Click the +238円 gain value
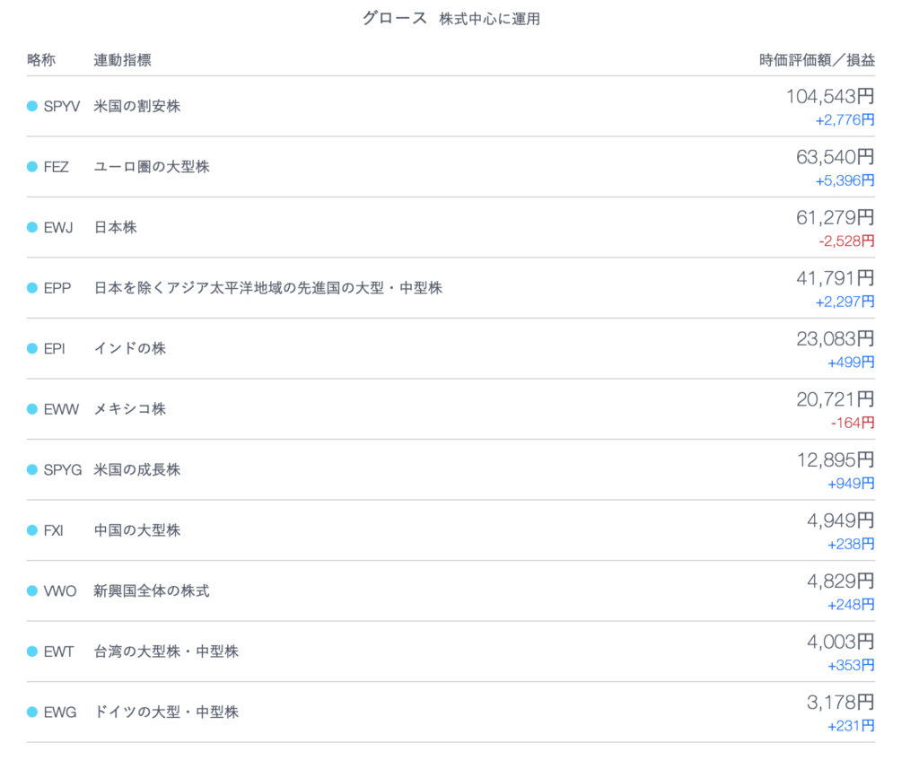Screen dimensions: 919x778 click(x=851, y=545)
